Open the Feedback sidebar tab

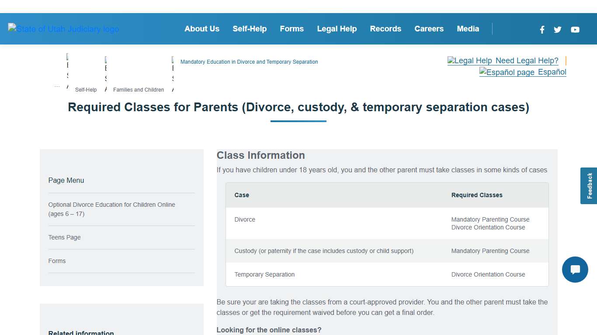point(589,185)
